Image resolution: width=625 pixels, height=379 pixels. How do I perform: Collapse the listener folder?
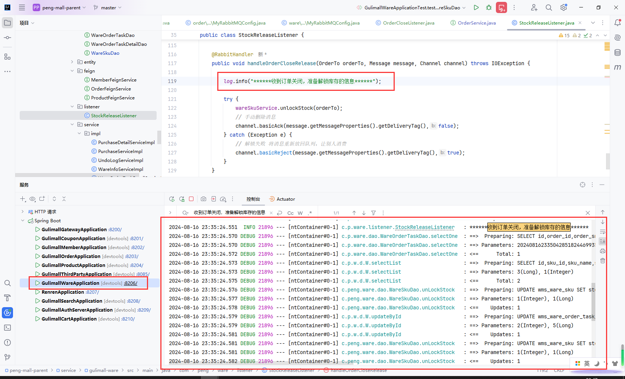pyautogui.click(x=72, y=107)
